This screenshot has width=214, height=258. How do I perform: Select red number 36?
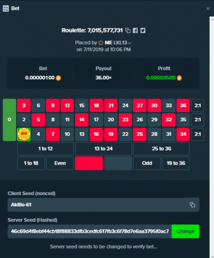pyautogui.click(x=183, y=105)
